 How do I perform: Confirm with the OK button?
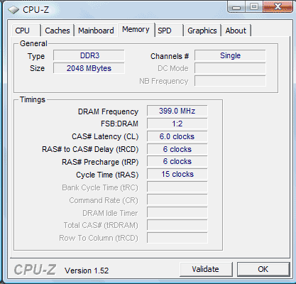click(x=263, y=269)
